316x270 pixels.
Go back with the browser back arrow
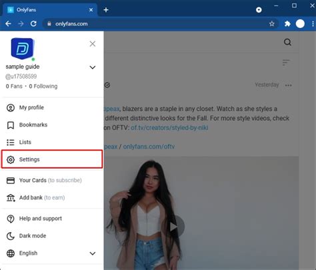pyautogui.click(x=8, y=24)
